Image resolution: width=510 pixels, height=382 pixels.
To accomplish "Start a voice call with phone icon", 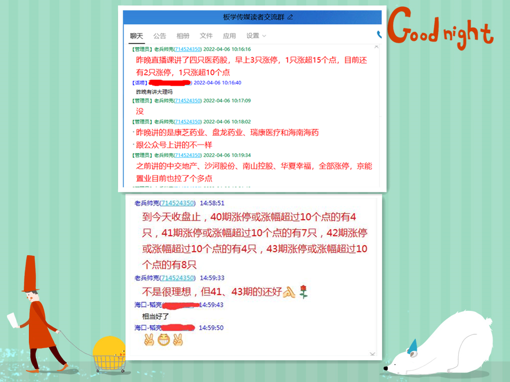I will pyautogui.click(x=379, y=35).
